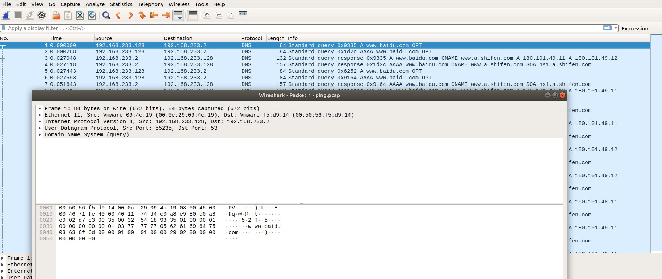Select packet 2 with query 0x1d2c AAAA
This screenshot has height=279, width=662.
point(325,51)
